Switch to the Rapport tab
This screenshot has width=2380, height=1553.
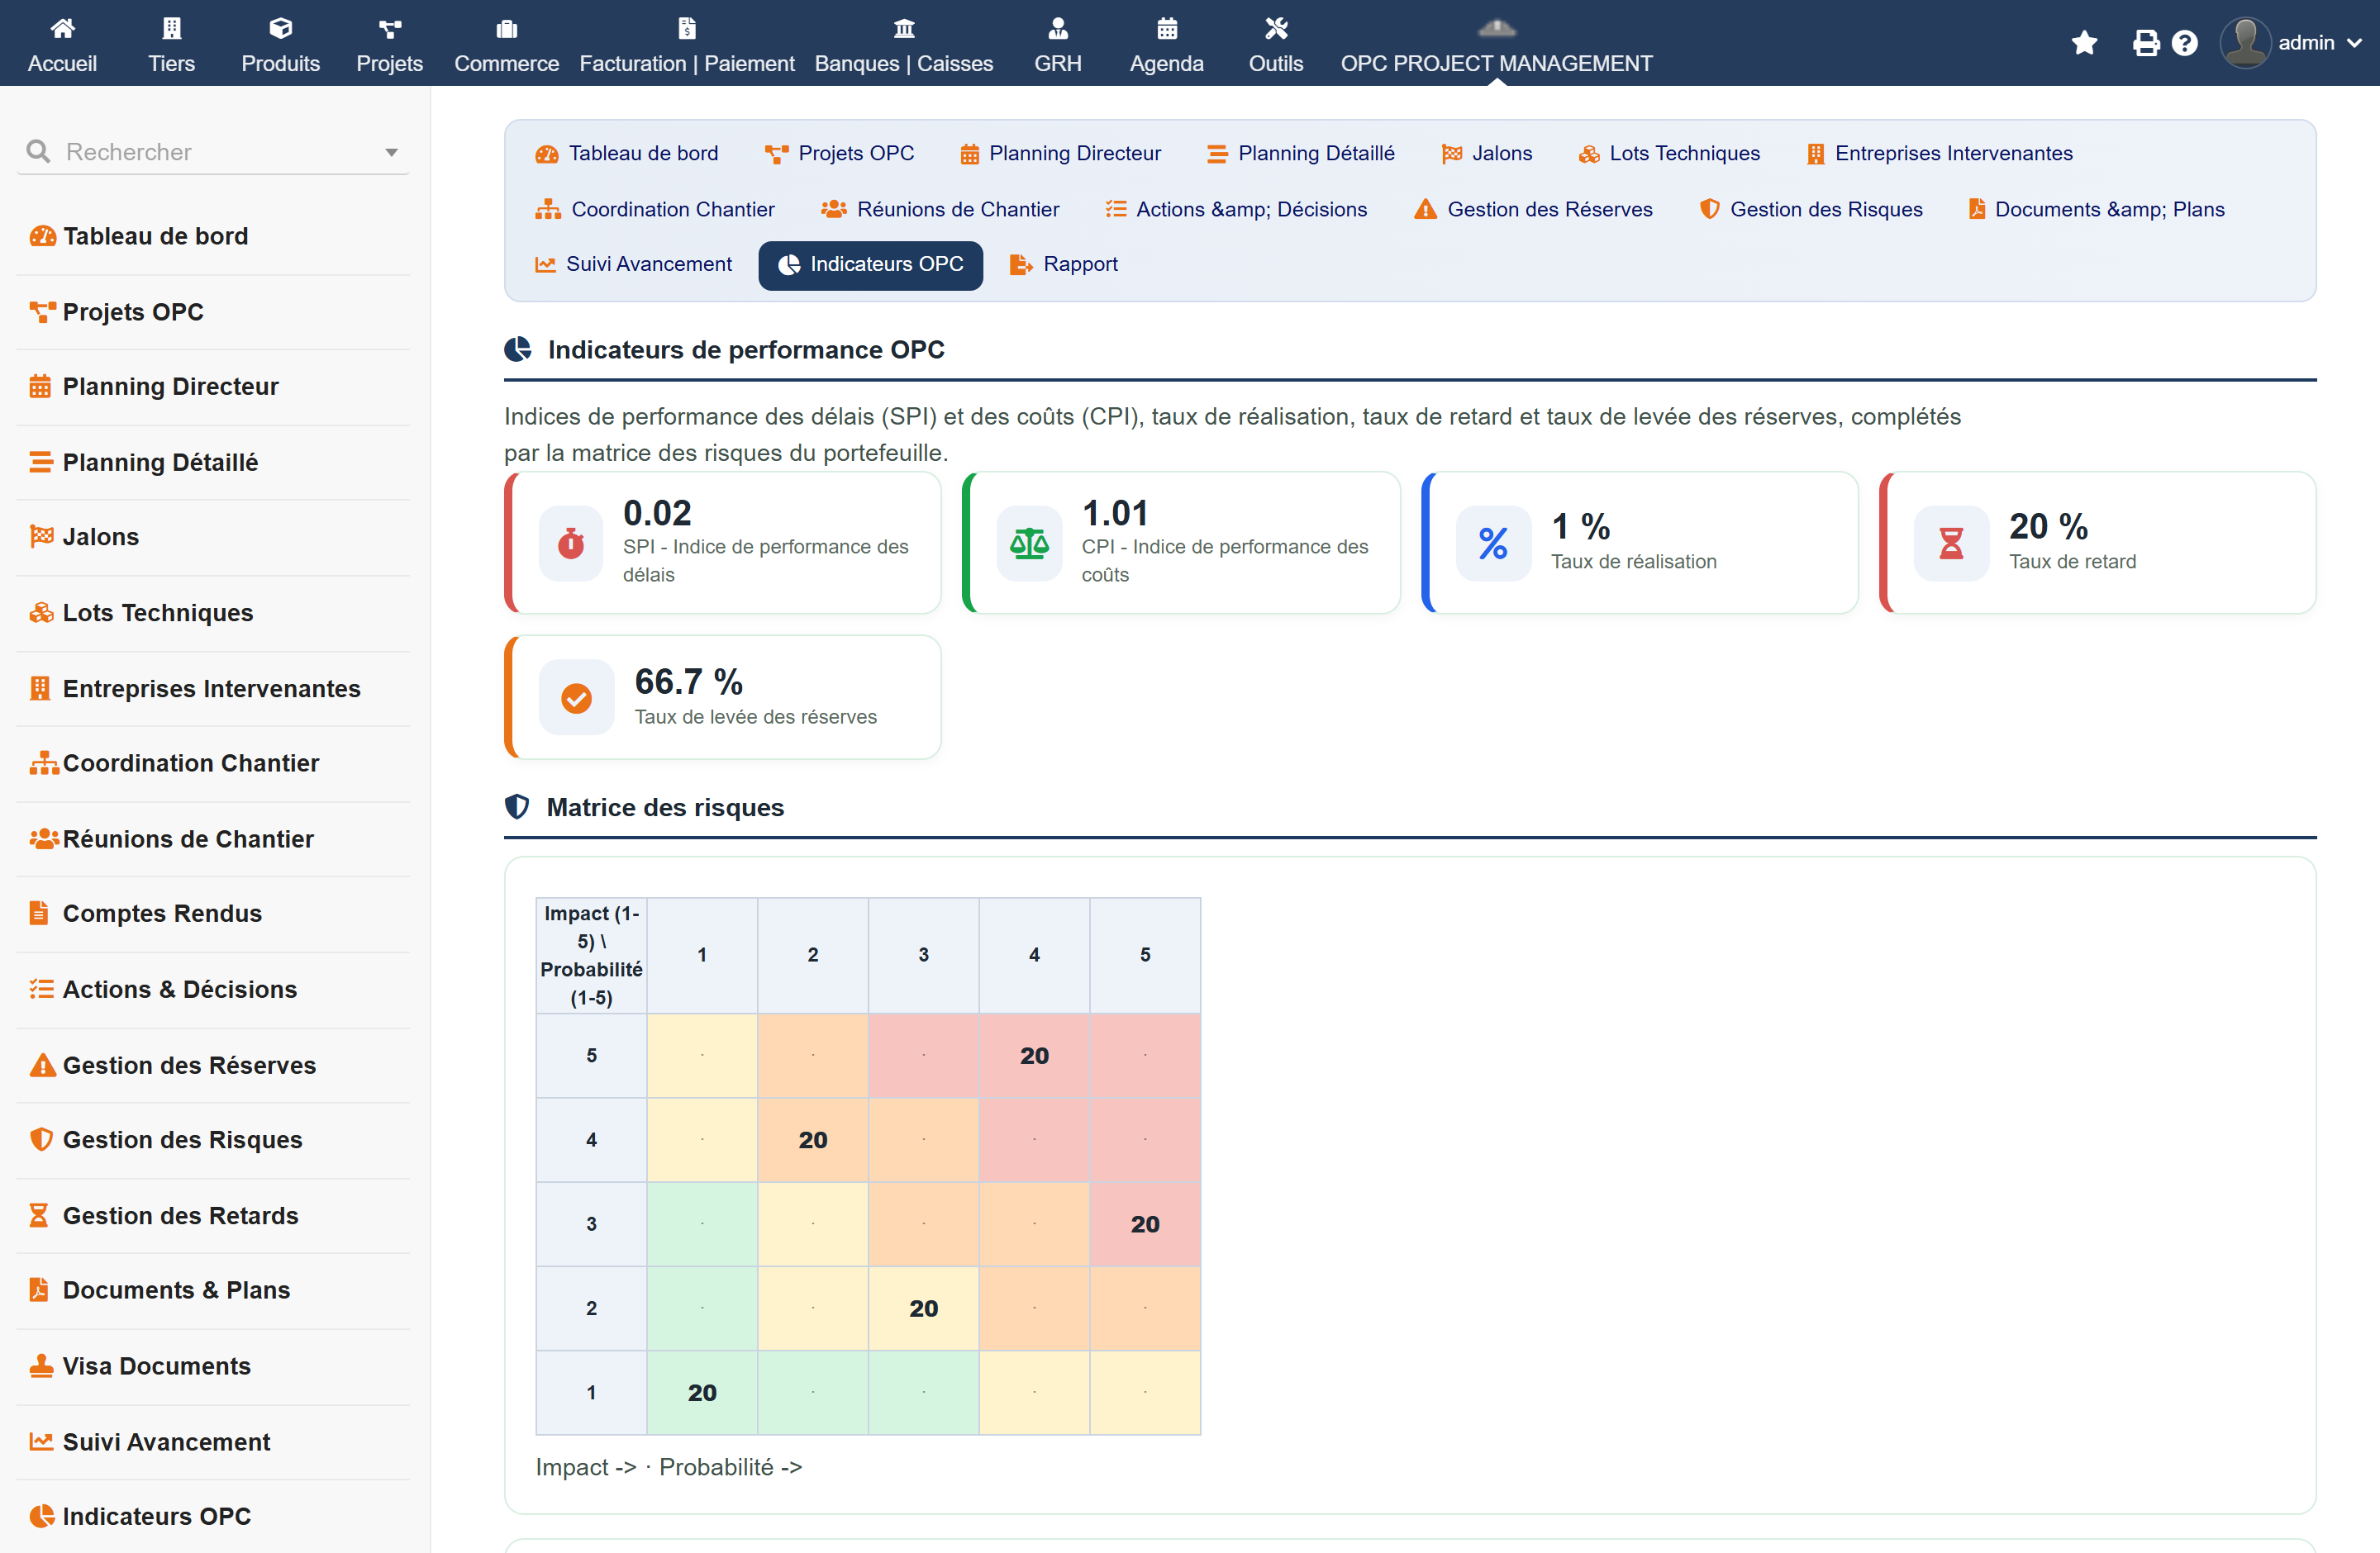coord(1064,264)
